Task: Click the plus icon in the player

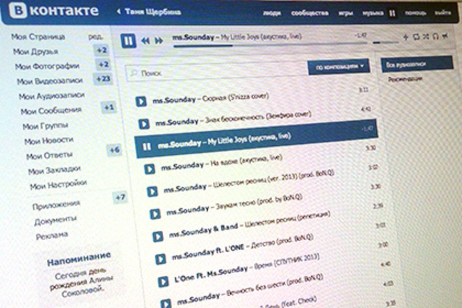Action: pyautogui.click(x=405, y=38)
